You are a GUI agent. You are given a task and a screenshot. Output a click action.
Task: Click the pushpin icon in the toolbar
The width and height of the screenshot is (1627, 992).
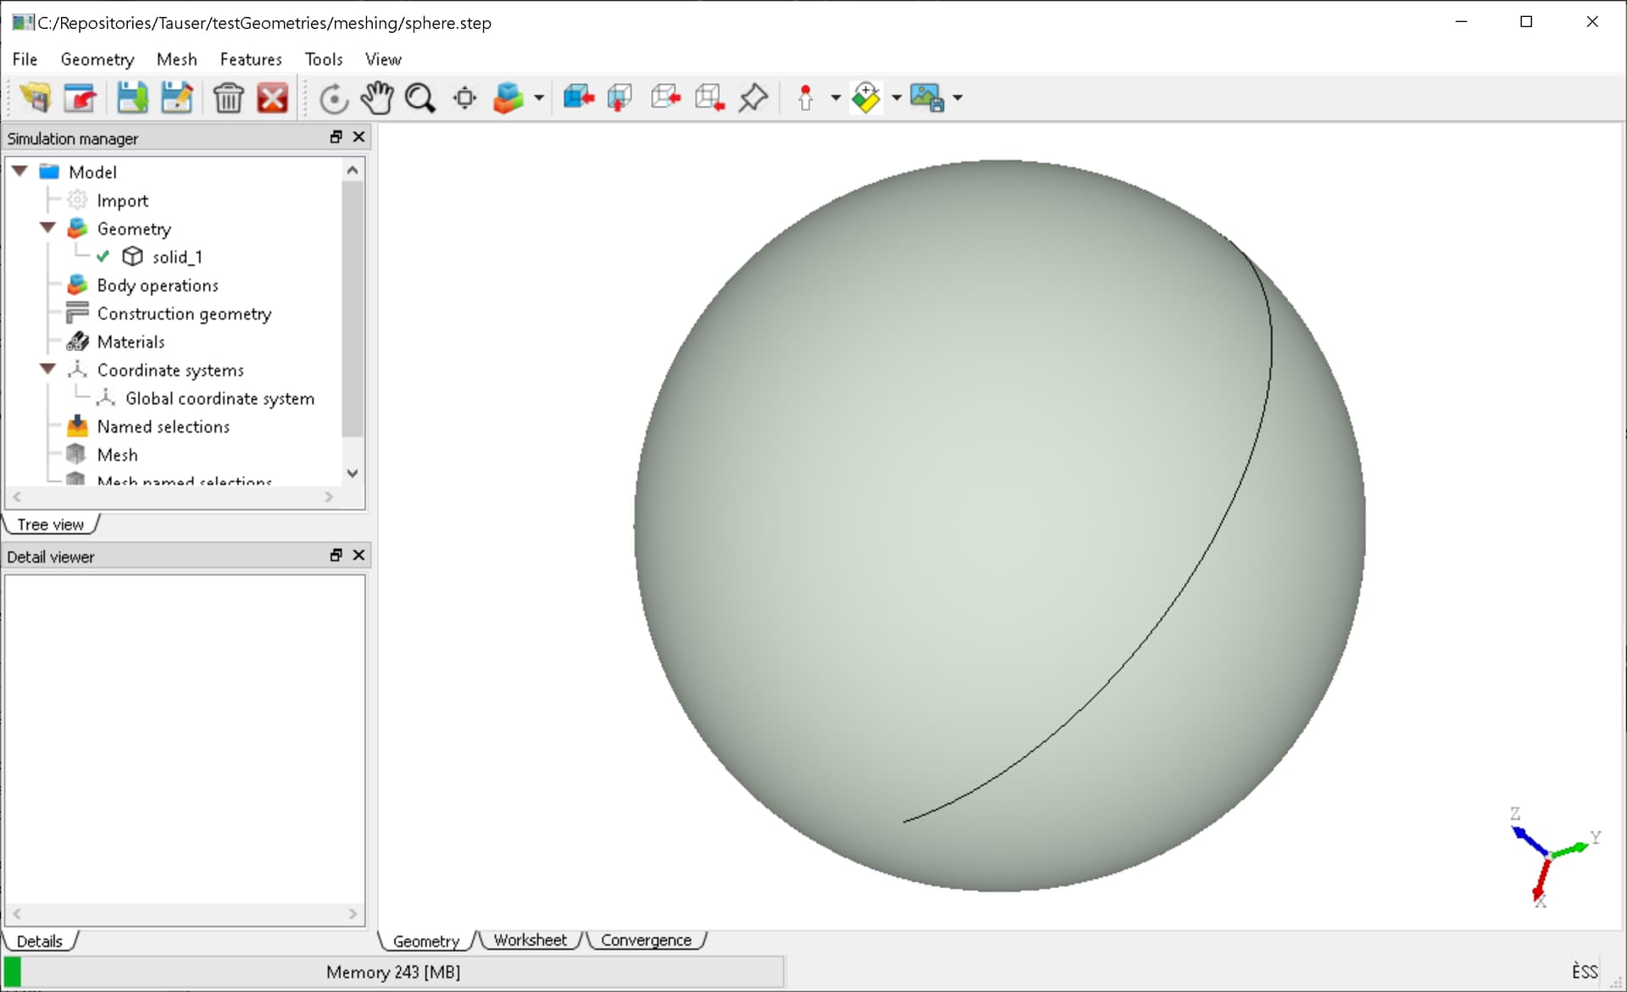753,98
